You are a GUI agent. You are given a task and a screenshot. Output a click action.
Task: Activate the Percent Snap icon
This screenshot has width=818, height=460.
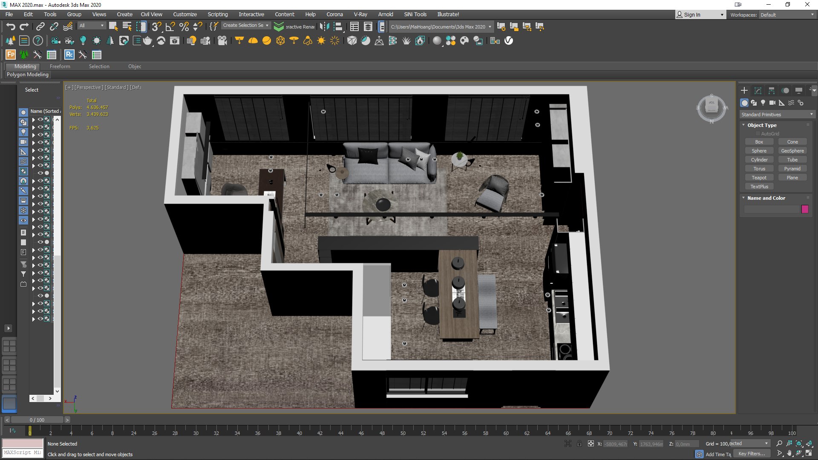pos(184,27)
